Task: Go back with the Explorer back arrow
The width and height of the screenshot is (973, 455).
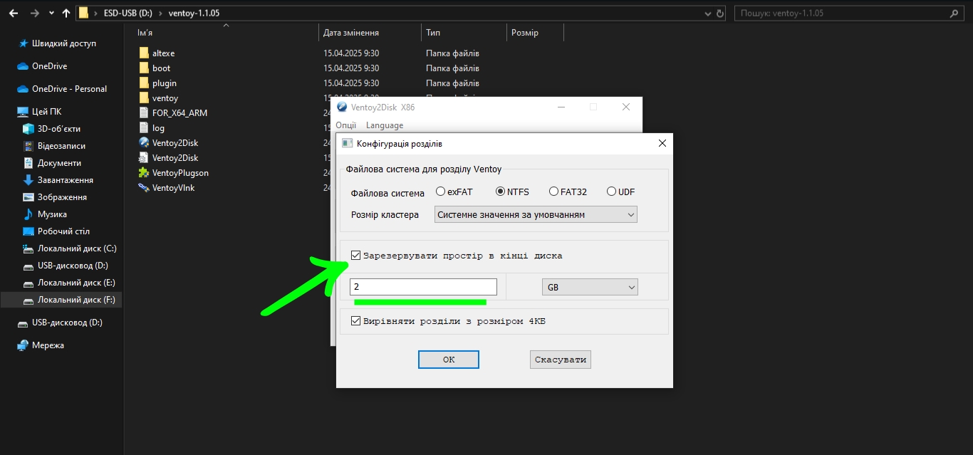Action: (14, 13)
